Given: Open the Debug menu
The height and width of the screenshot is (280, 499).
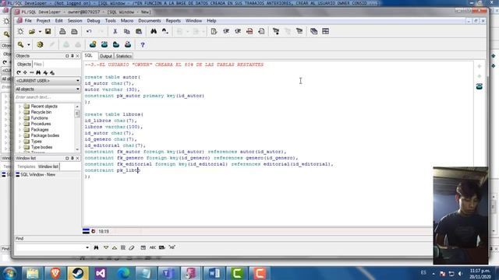Looking at the screenshot, I should (94, 21).
